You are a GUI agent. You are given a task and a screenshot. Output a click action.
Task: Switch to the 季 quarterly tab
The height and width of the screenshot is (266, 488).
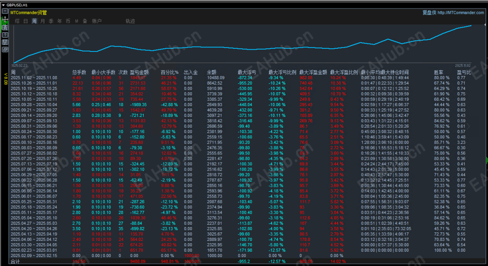click(x=51, y=21)
